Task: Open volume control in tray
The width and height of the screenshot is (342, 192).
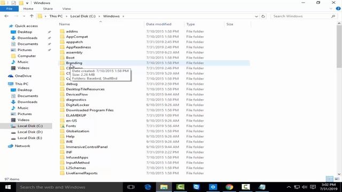Action: click(305, 187)
